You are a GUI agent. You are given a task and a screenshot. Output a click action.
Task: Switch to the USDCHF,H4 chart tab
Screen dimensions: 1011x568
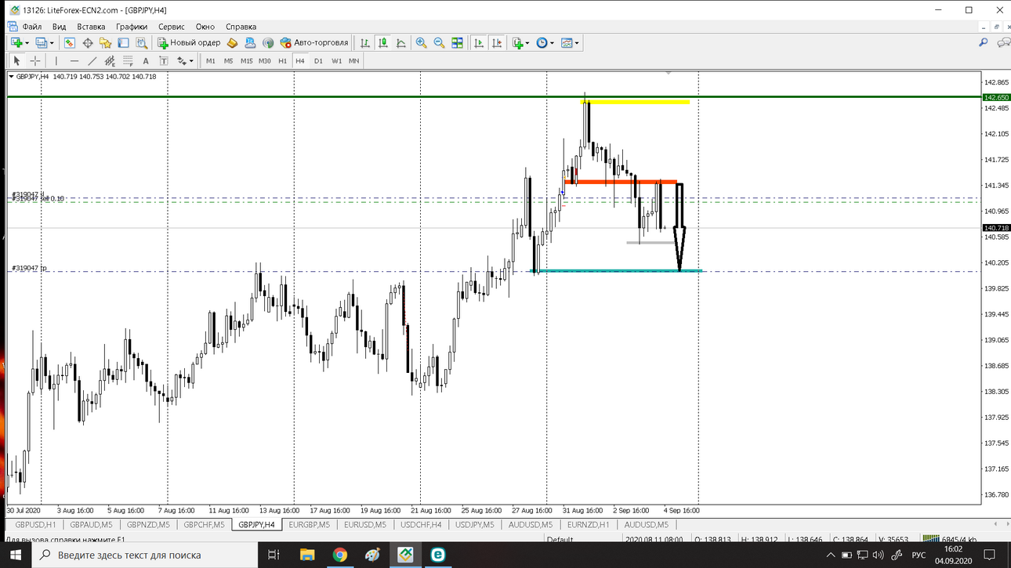point(420,524)
